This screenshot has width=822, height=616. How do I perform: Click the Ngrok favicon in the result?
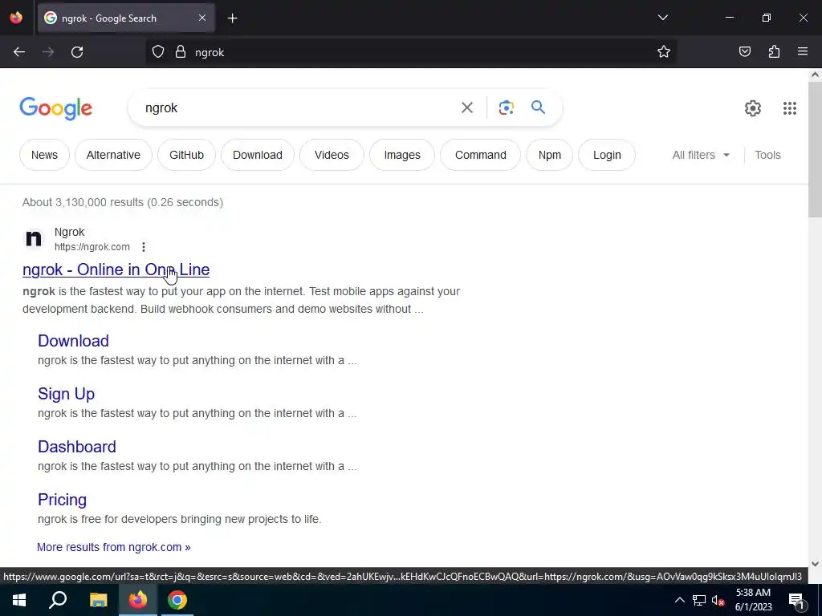pos(34,239)
